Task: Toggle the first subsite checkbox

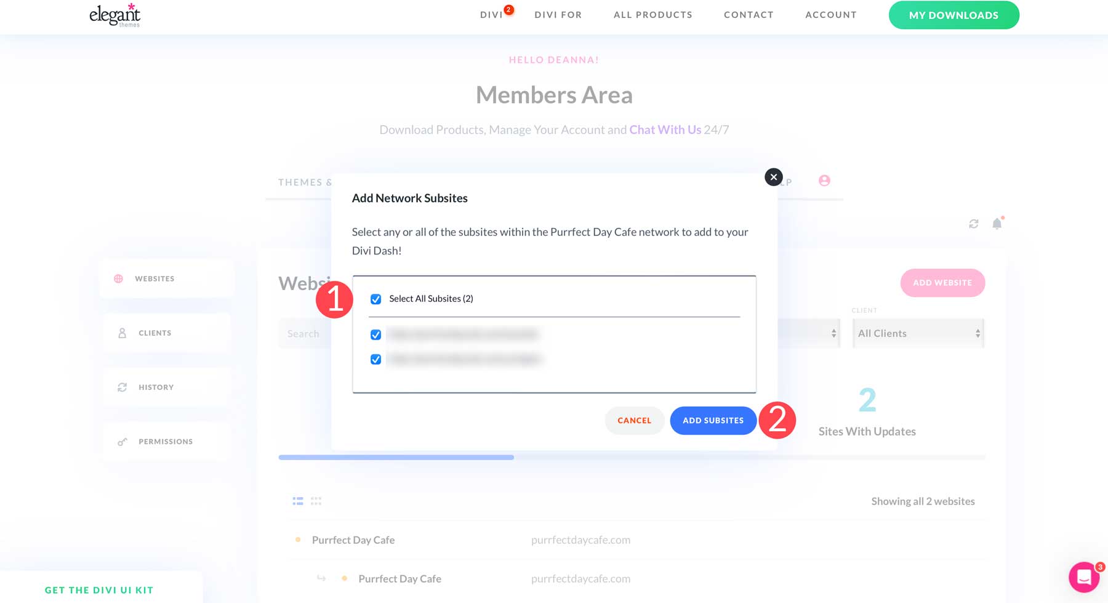Action: (375, 334)
